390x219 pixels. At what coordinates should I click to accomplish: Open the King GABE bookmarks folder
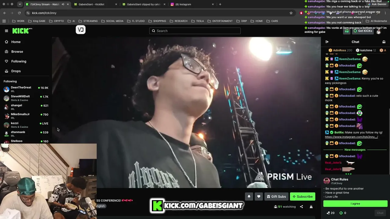37,21
